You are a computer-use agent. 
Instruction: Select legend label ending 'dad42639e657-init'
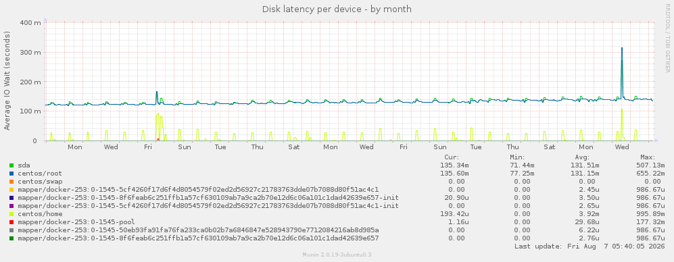(x=208, y=198)
